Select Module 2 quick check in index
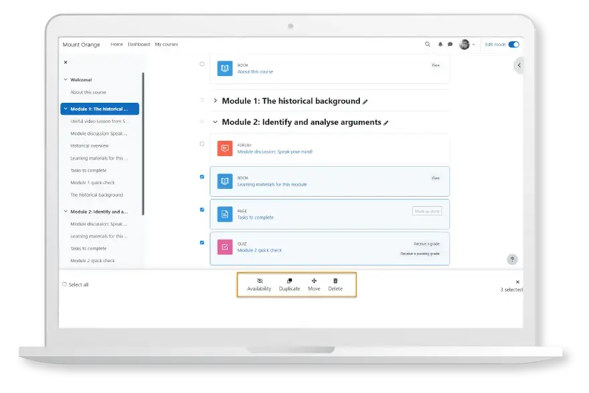The width and height of the screenshot is (589, 393). (92, 260)
